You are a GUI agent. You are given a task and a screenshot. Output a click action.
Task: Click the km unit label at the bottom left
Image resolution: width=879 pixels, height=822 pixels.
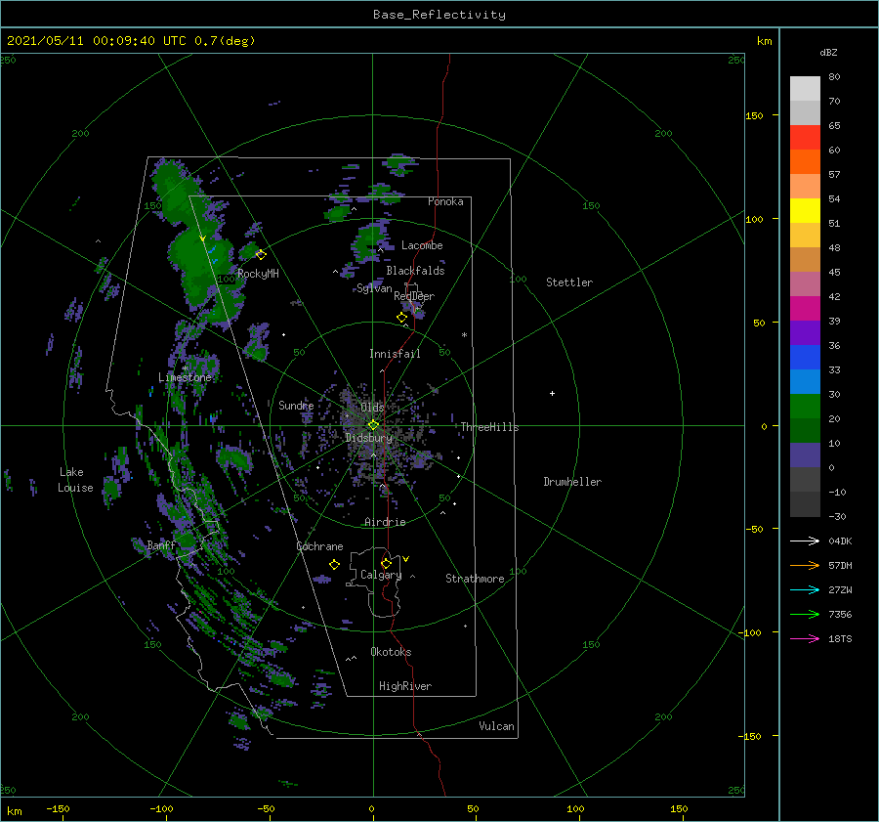tap(15, 811)
